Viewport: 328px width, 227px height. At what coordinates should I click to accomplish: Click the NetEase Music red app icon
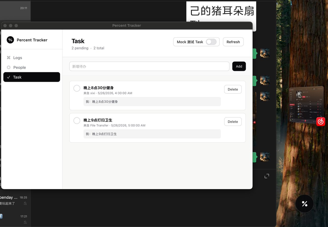pyautogui.click(x=321, y=122)
